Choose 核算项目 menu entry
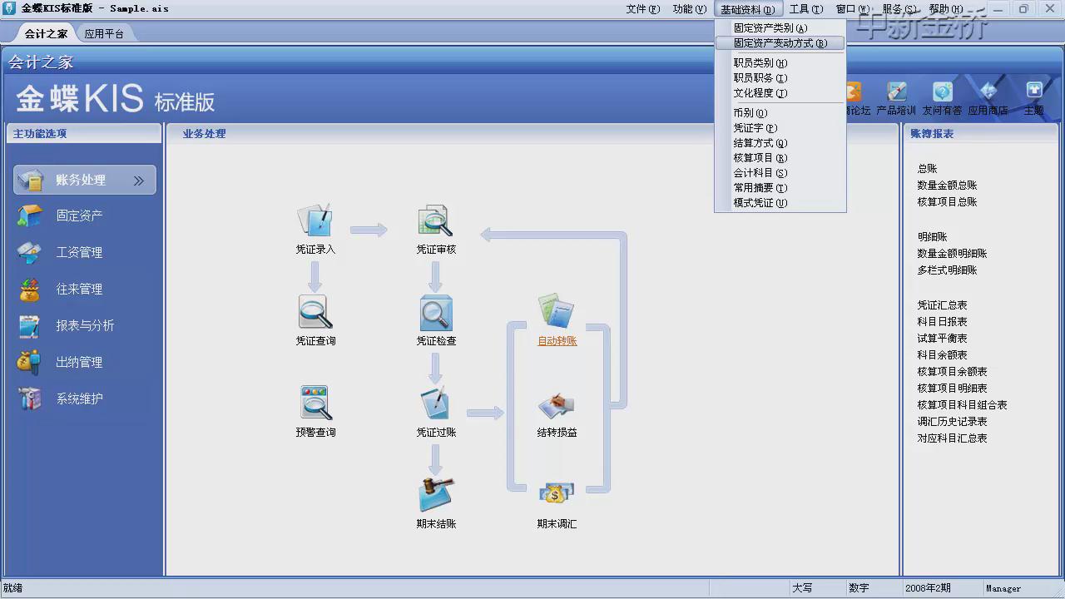The image size is (1065, 599). click(x=780, y=158)
